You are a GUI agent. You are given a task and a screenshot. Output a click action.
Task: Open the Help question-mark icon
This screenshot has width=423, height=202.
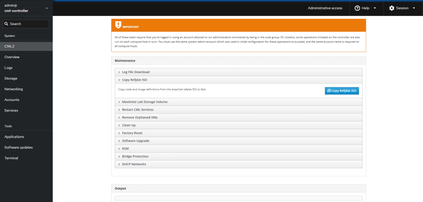pos(357,8)
